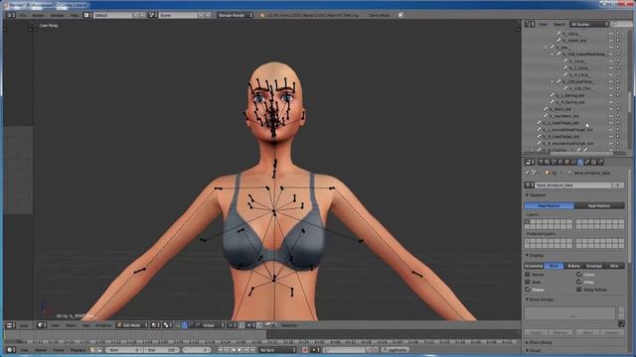
Task: Hide b__L_chestTarget_slot bone via eye icon
Action: [610, 123]
